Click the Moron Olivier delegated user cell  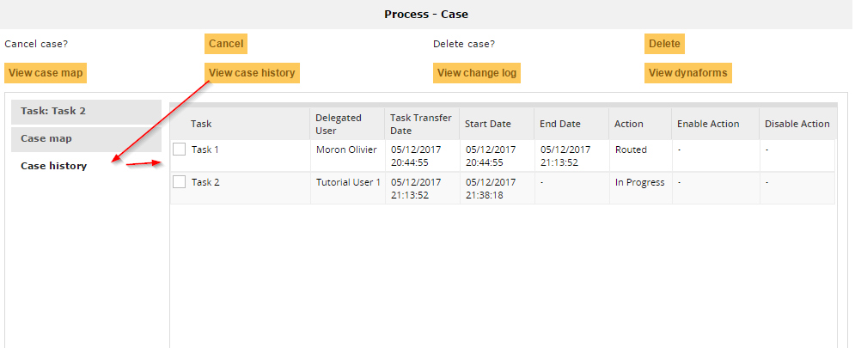pos(346,150)
